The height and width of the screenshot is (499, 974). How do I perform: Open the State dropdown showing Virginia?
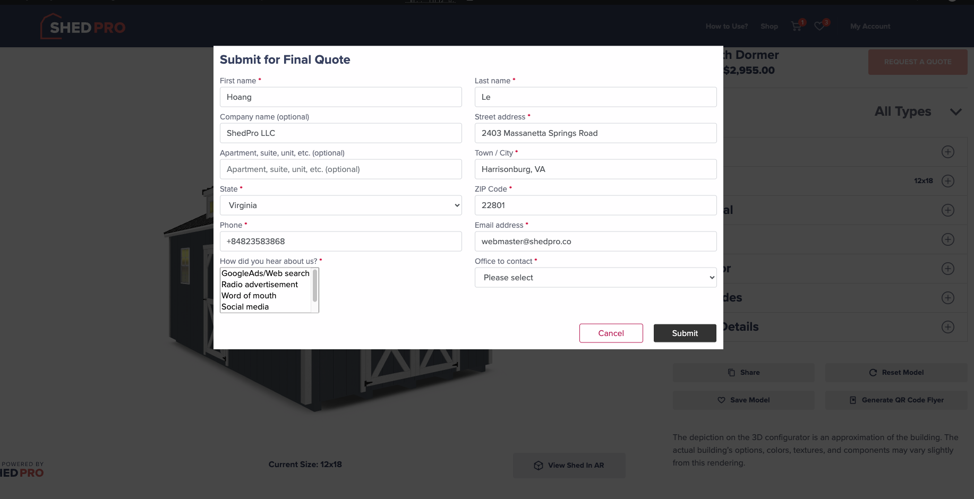(341, 205)
